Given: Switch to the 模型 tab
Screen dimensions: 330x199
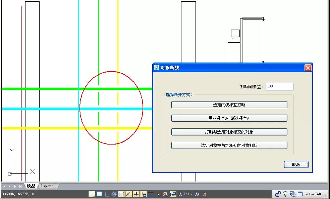Looking at the screenshot, I should click(31, 186).
